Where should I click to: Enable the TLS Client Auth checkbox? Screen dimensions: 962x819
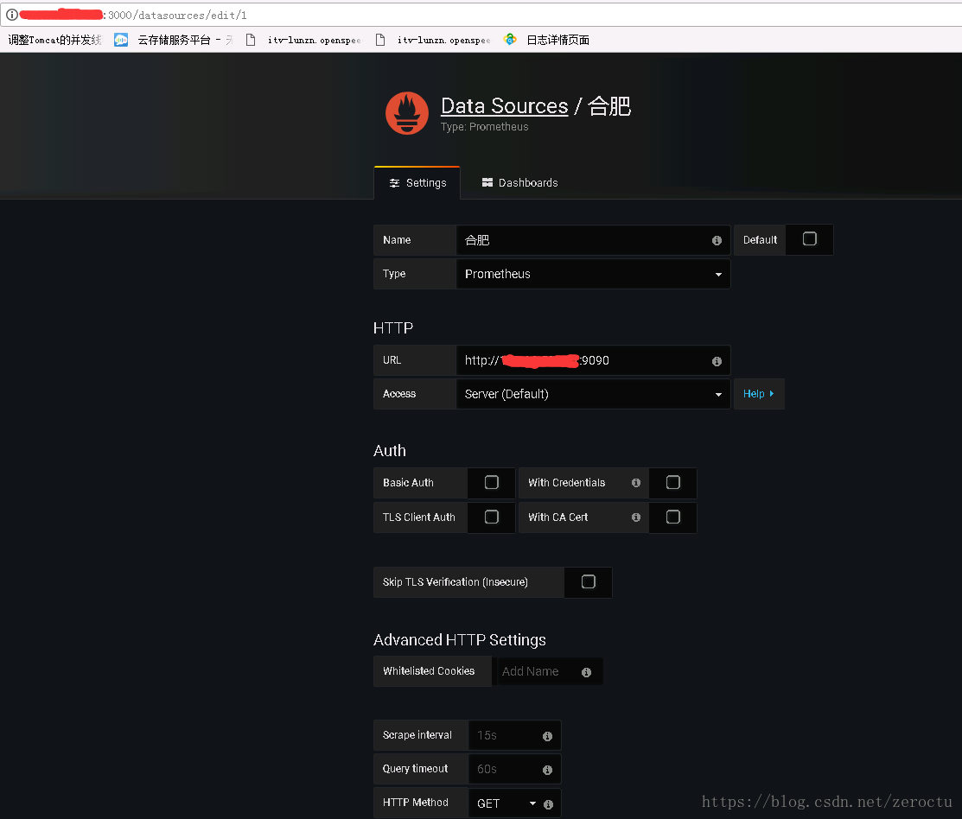(x=492, y=517)
